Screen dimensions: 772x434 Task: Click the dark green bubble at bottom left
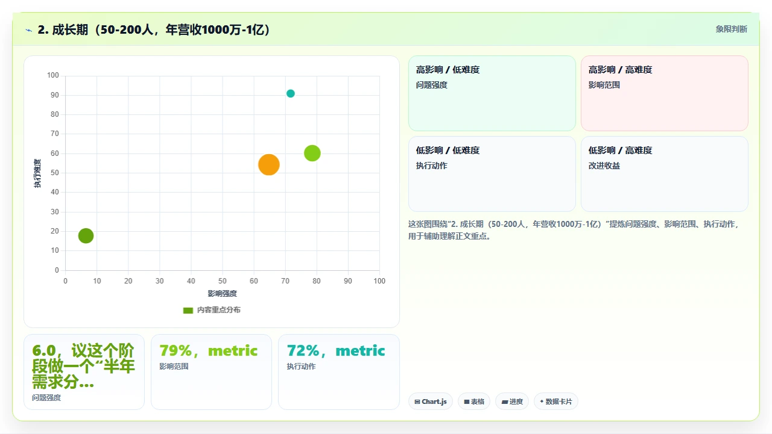86,236
